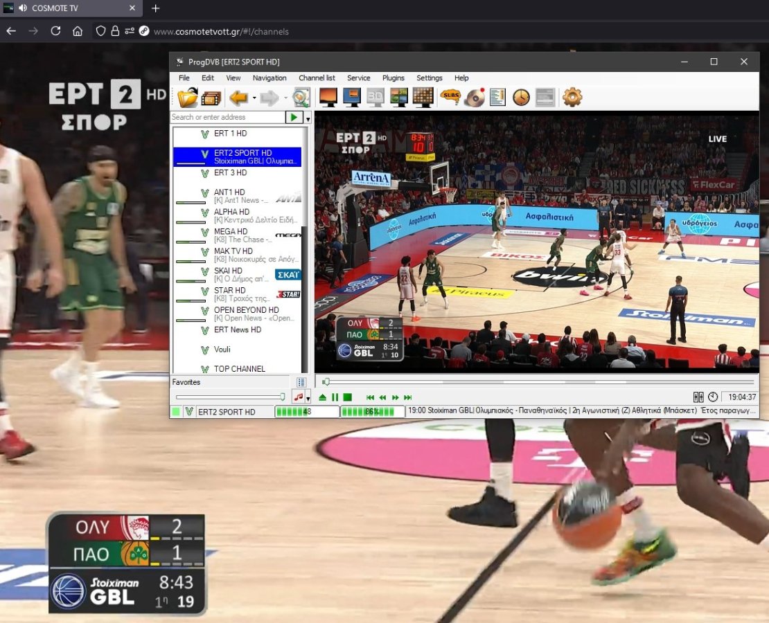Click the 3D mode toolbar icon
The image size is (769, 623).
[x=375, y=98]
